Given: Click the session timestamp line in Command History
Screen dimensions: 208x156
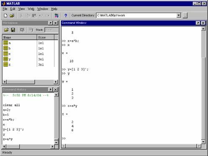Looking at the screenshot, I should (x=26, y=95).
